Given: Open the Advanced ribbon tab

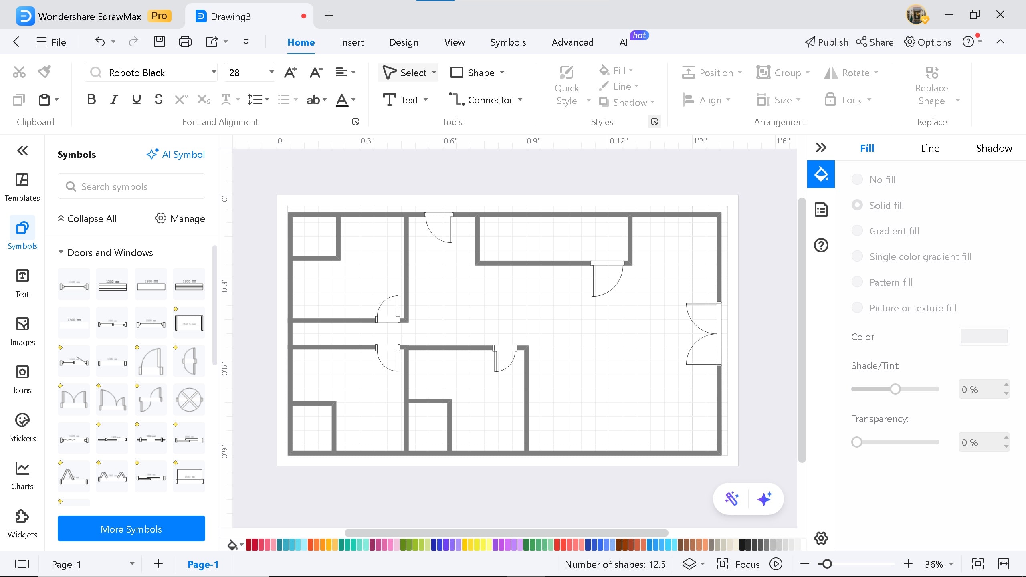Looking at the screenshot, I should coord(572,42).
